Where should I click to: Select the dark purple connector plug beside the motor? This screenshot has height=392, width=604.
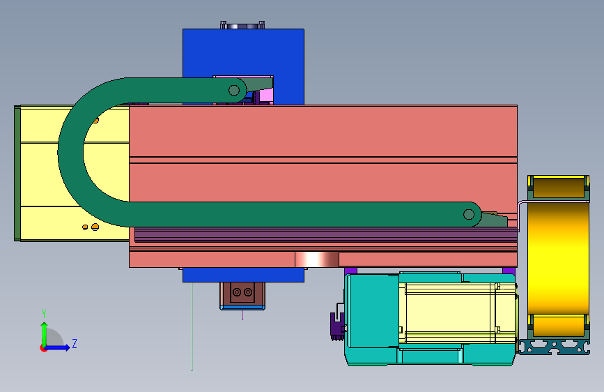click(337, 326)
